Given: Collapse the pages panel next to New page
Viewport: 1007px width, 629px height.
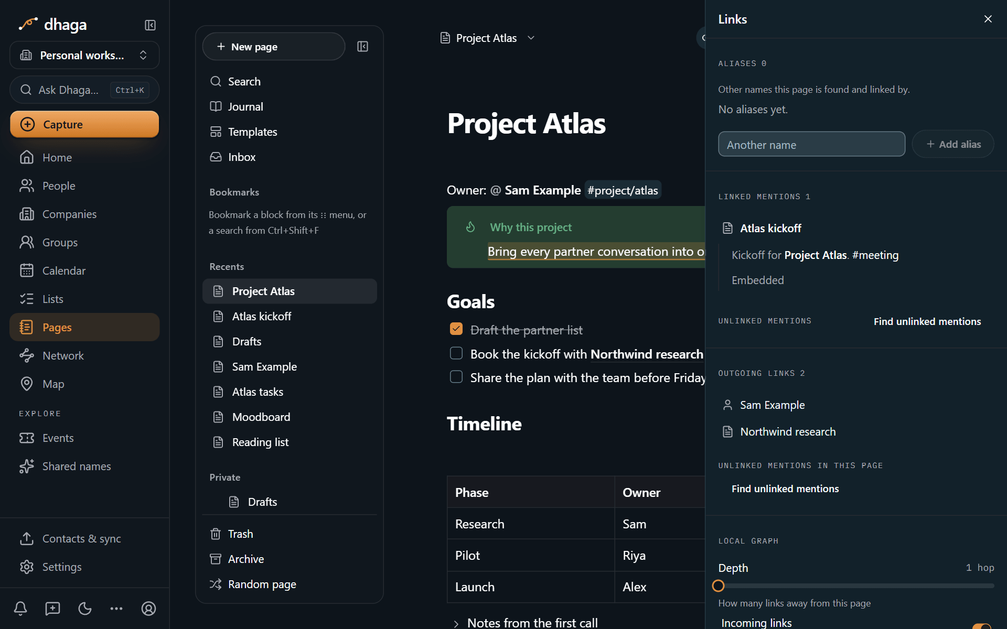Looking at the screenshot, I should tap(362, 47).
